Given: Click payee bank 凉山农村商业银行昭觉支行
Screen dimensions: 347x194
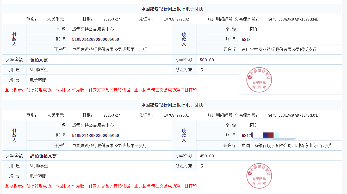Looking at the screenshot, I should 279,50.
